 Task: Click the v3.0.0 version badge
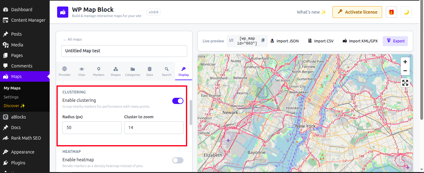click(154, 12)
